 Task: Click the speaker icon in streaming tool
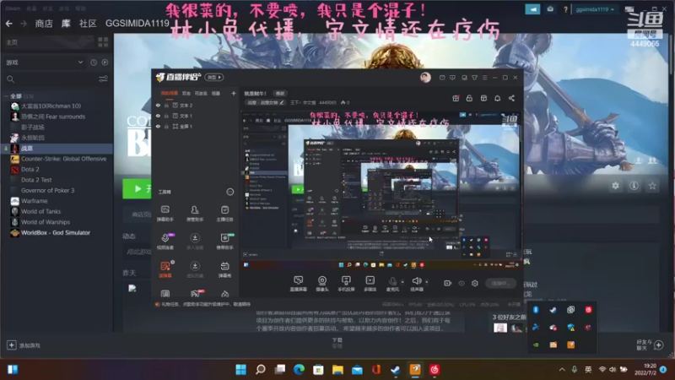click(x=416, y=281)
